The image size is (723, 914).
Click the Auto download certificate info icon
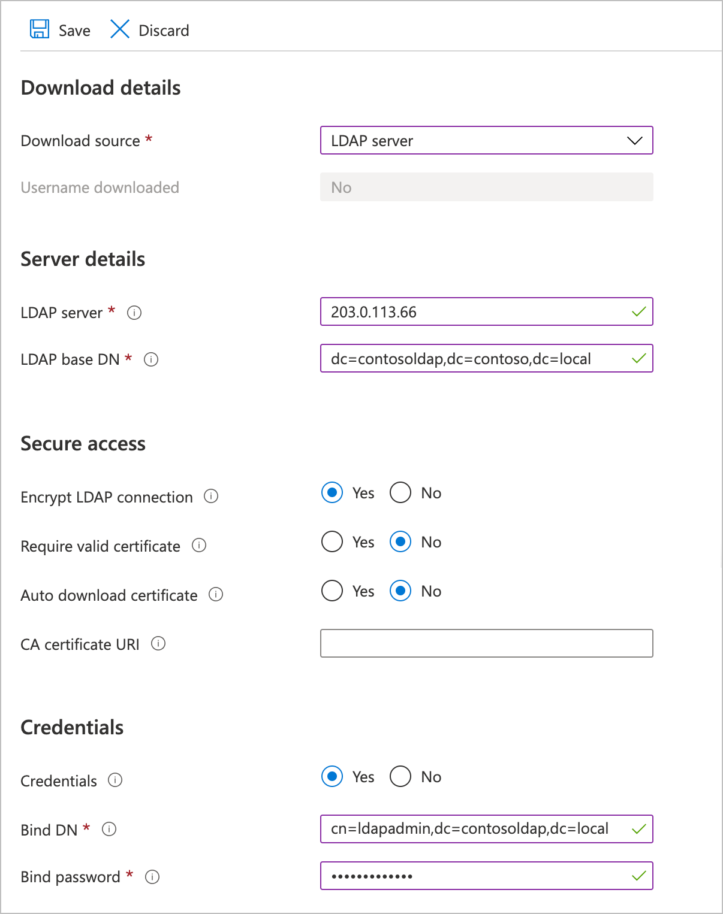point(215,595)
